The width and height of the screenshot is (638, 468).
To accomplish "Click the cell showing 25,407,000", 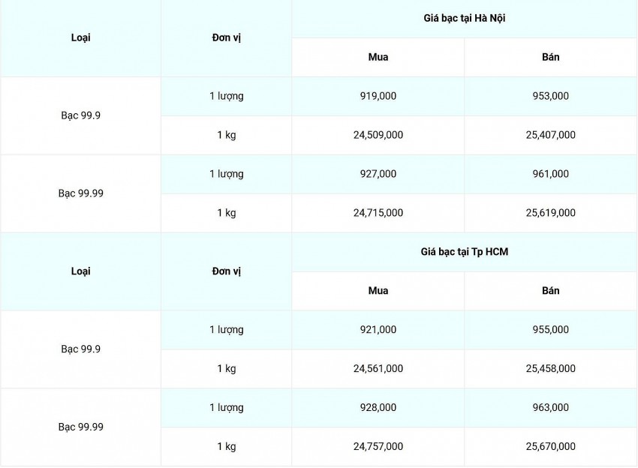I will point(550,135).
